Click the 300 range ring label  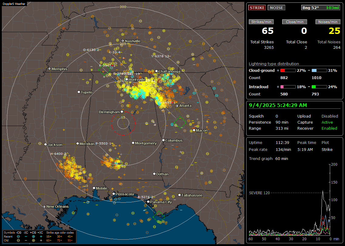coord(123,7)
